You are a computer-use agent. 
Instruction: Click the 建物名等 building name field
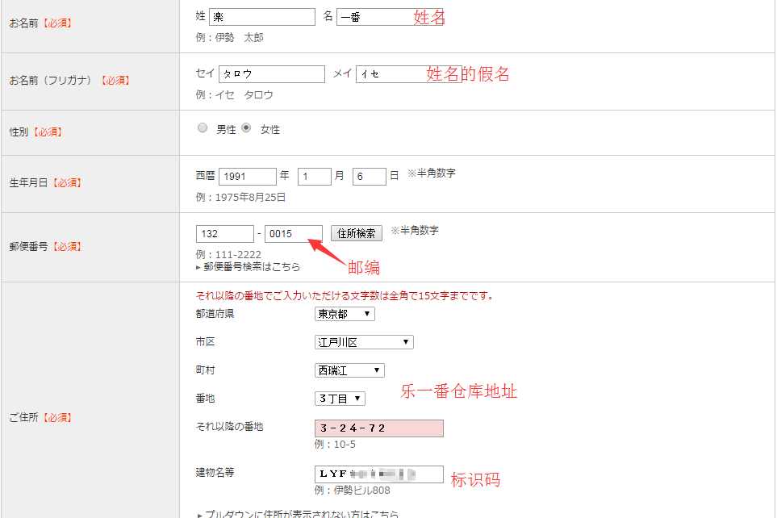[x=378, y=474]
